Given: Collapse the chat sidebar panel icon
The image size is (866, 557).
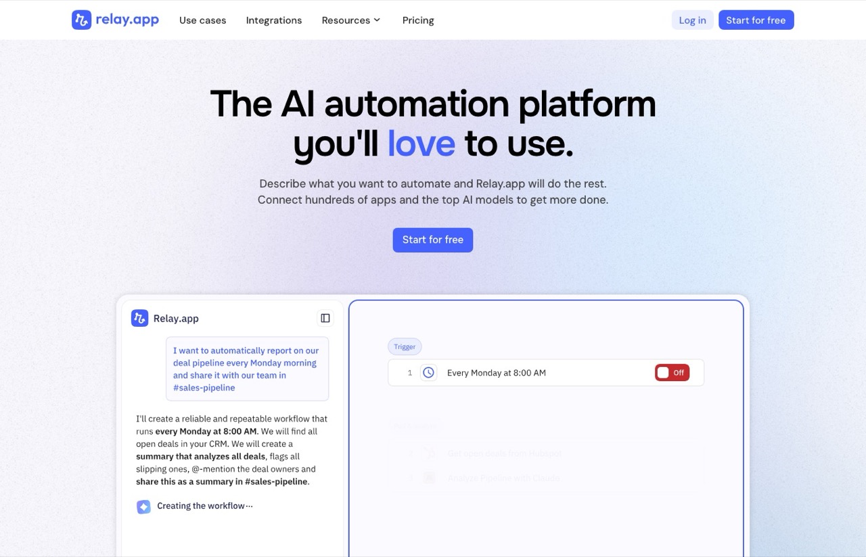Looking at the screenshot, I should 325,318.
